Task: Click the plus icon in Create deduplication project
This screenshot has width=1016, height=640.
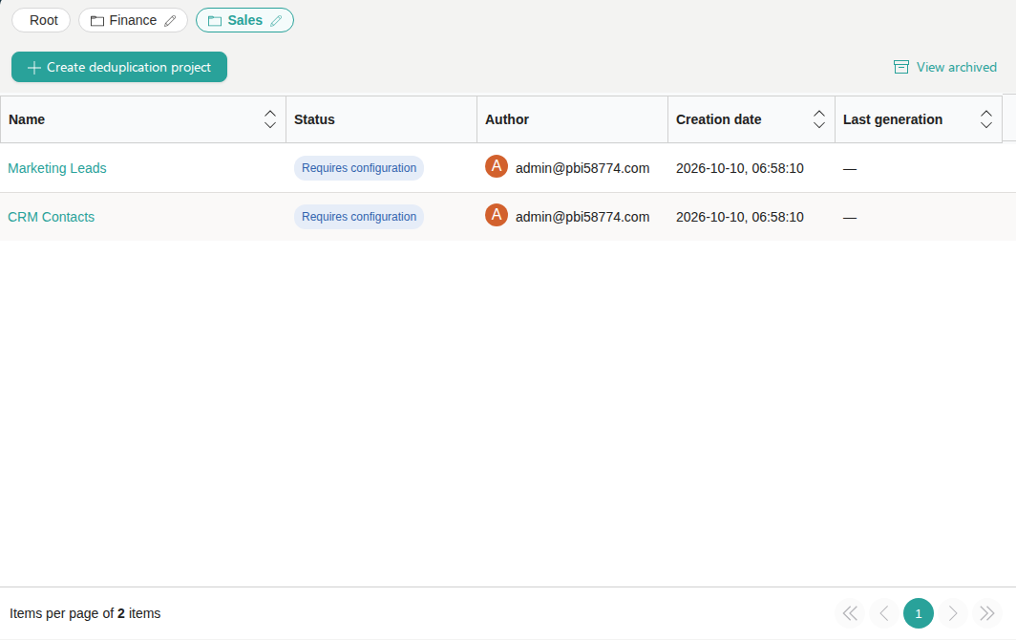Action: click(33, 68)
